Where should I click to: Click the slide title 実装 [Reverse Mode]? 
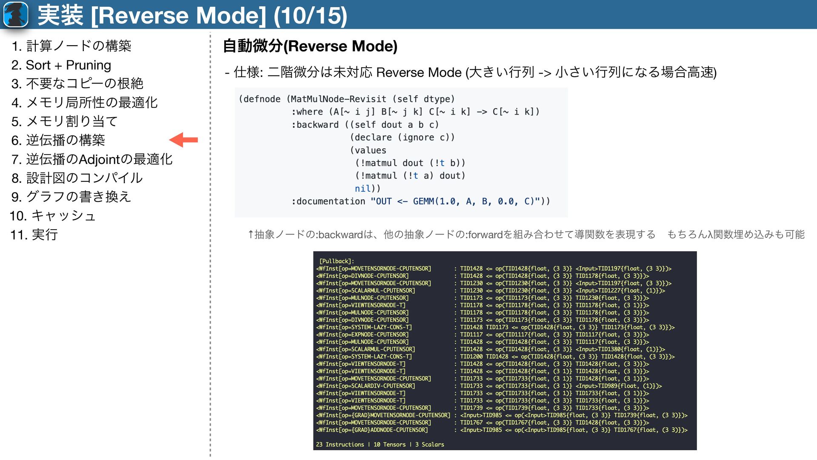[x=192, y=15]
